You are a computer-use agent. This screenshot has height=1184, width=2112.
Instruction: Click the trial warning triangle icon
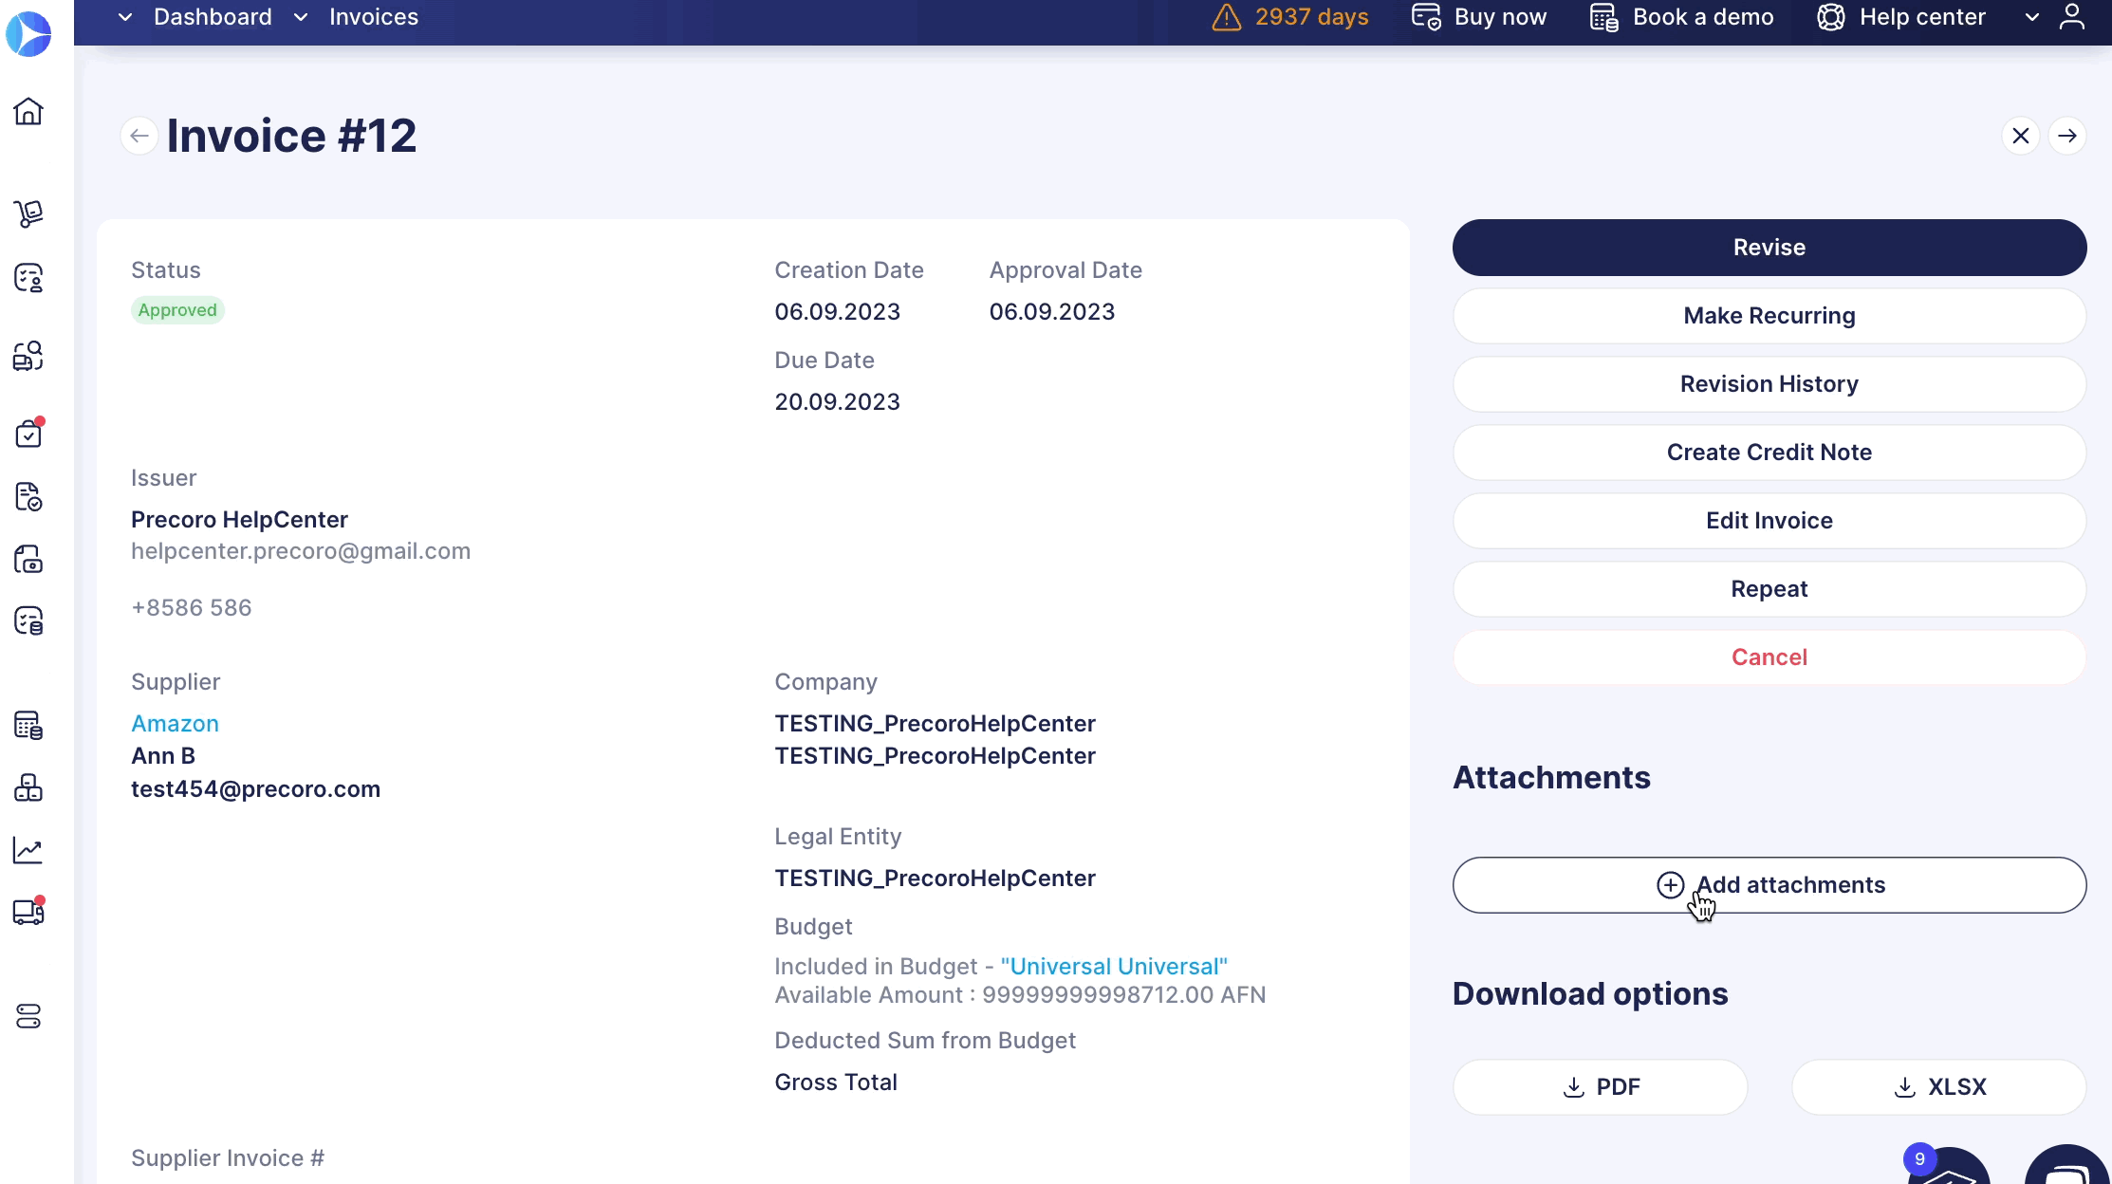(1227, 17)
